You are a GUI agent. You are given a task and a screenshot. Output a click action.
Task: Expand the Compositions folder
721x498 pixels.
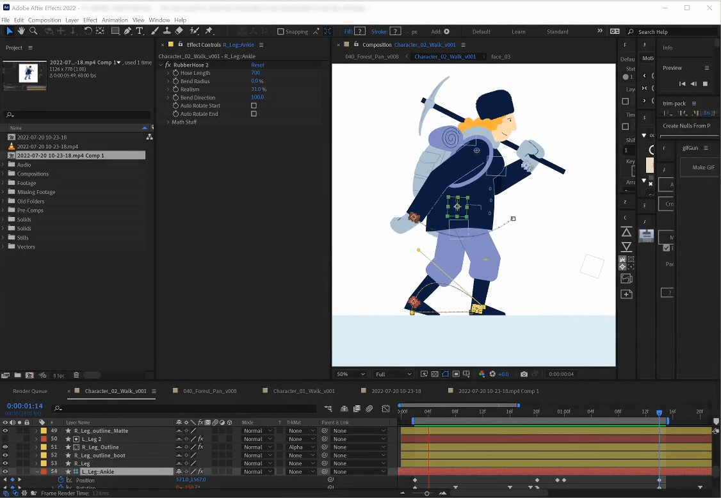pyautogui.click(x=3, y=174)
